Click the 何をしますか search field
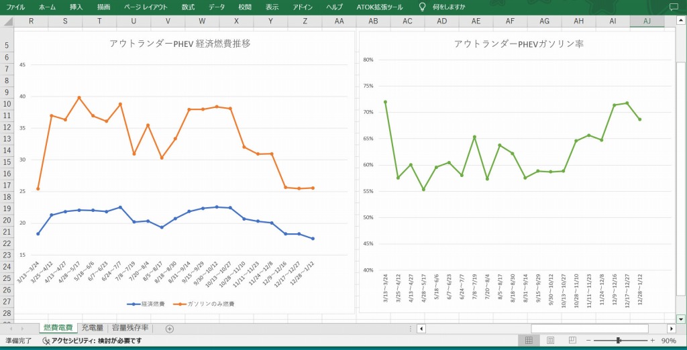This screenshot has height=350, width=687. pyautogui.click(x=449, y=7)
